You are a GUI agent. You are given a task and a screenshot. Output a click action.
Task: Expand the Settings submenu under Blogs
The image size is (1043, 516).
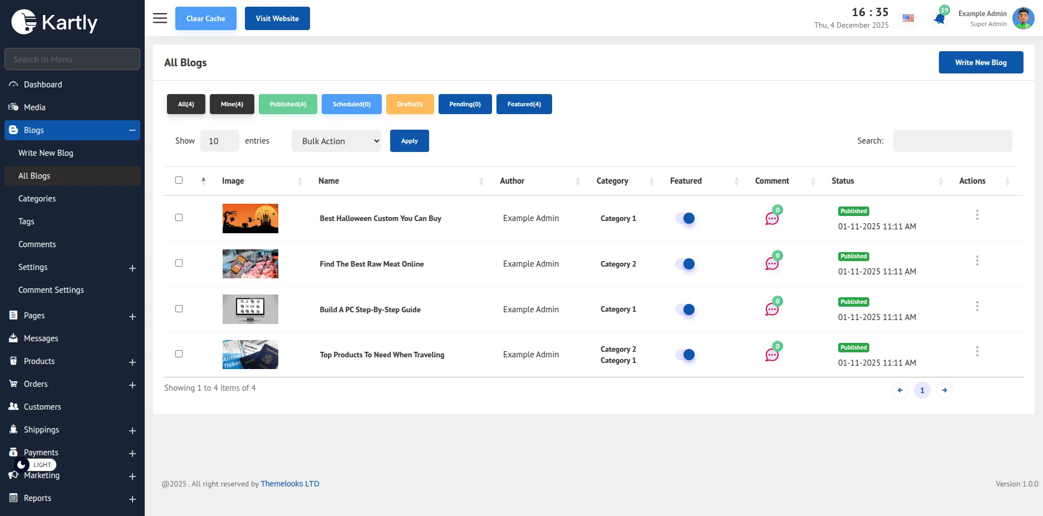pyautogui.click(x=132, y=268)
